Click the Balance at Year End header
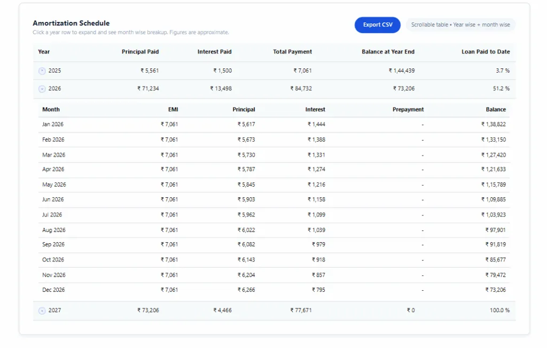 (389, 51)
